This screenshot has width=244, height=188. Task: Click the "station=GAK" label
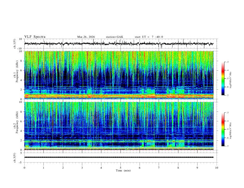(x=114, y=37)
